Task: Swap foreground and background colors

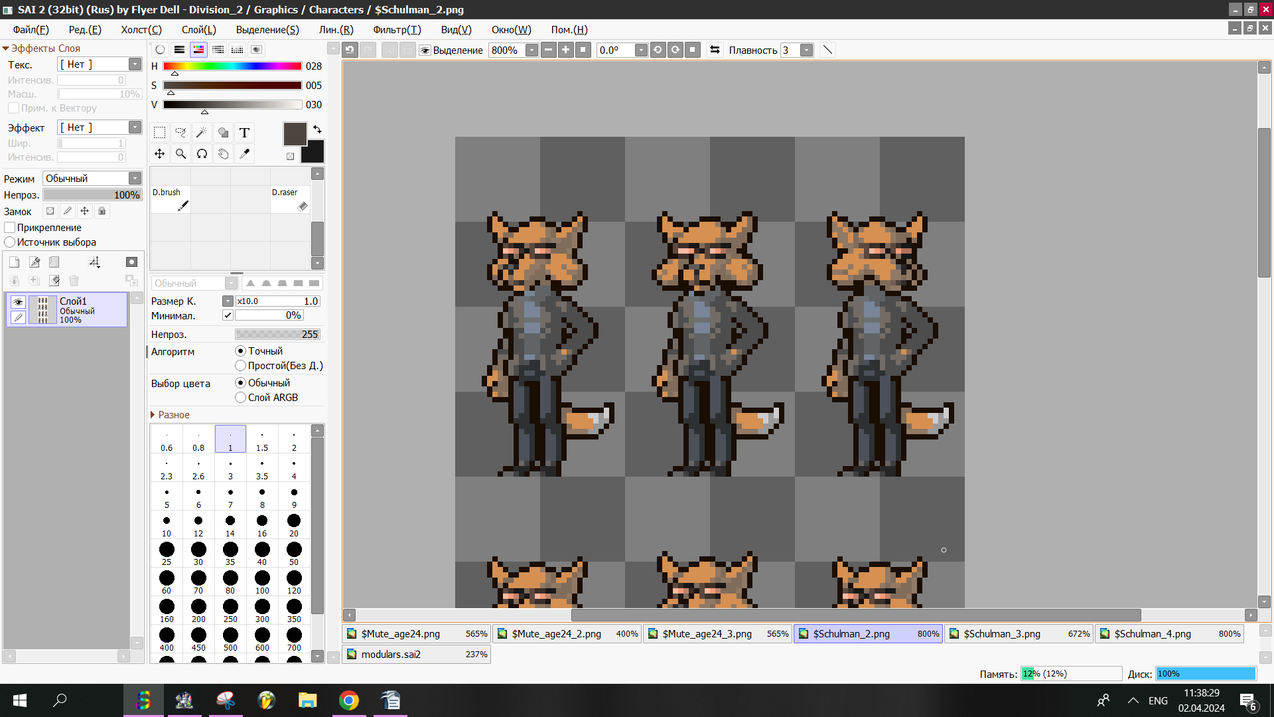Action: pyautogui.click(x=317, y=129)
